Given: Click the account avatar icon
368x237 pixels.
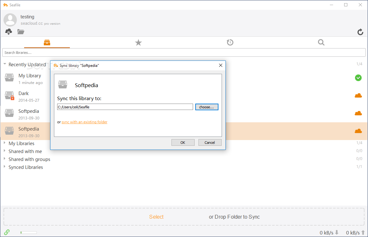Looking at the screenshot, I should pos(10,20).
